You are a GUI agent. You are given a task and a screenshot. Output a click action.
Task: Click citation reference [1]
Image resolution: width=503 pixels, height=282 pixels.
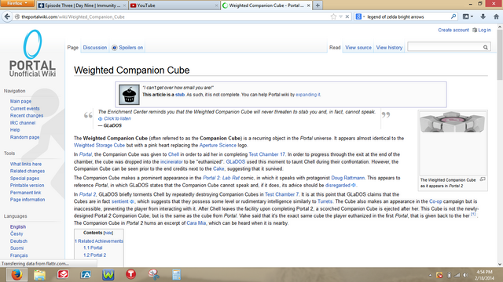pyautogui.click(x=473, y=215)
